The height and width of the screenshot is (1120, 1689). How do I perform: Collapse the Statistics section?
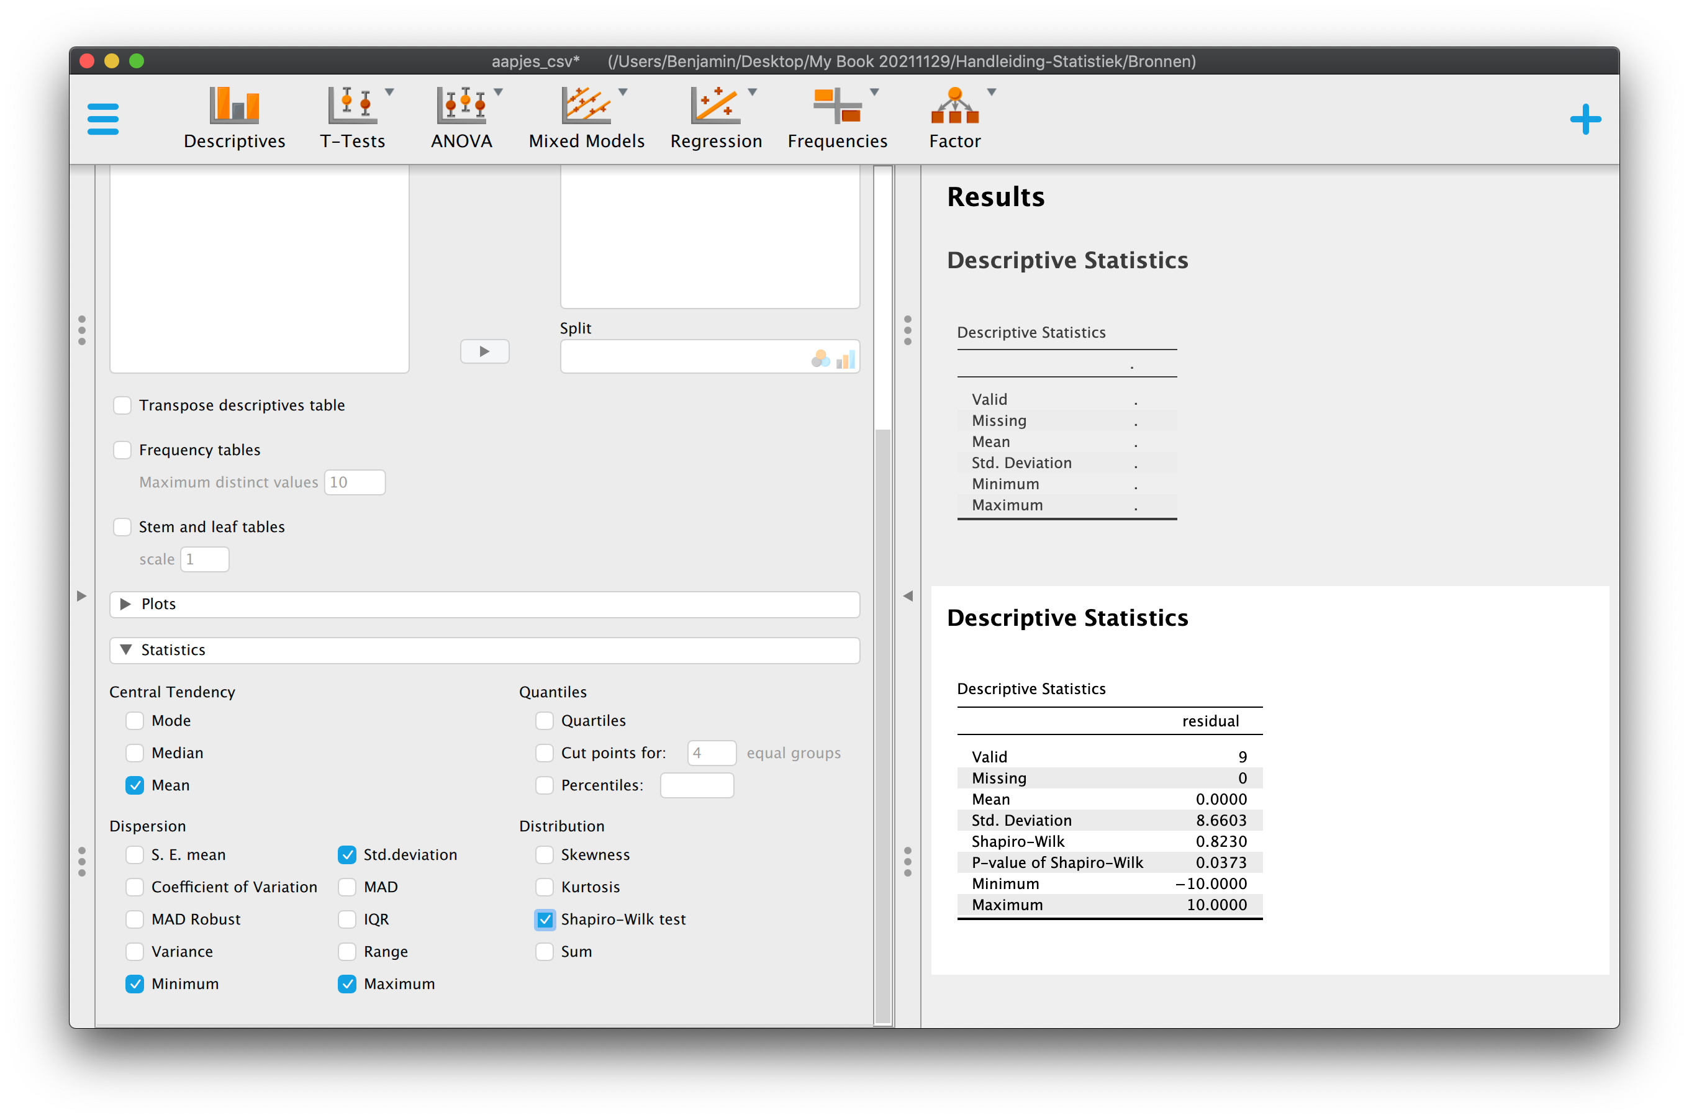484,650
